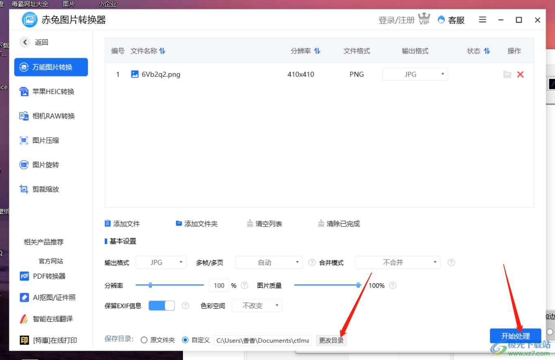Open 官方网站 link
This screenshot has width=555, height=360.
tap(51, 261)
